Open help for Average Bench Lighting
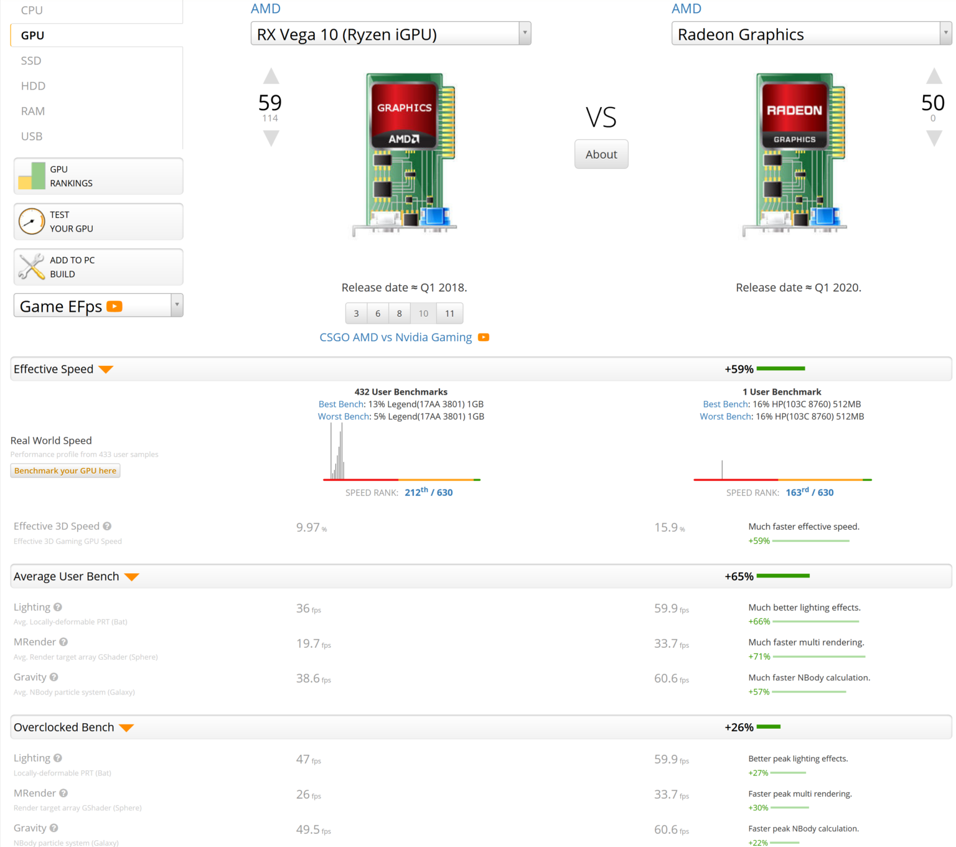Screen dimensions: 956x847 tap(58, 607)
